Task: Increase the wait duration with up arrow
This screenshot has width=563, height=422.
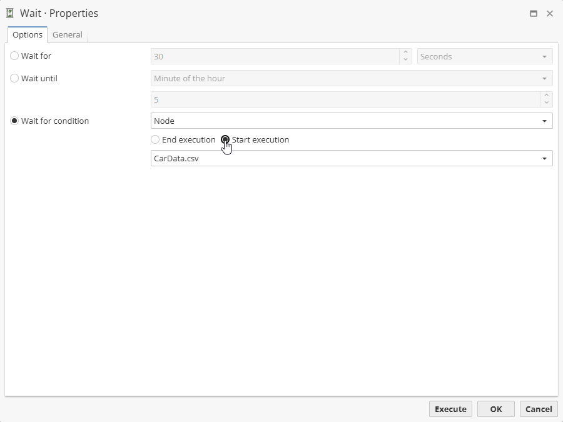Action: coord(406,53)
